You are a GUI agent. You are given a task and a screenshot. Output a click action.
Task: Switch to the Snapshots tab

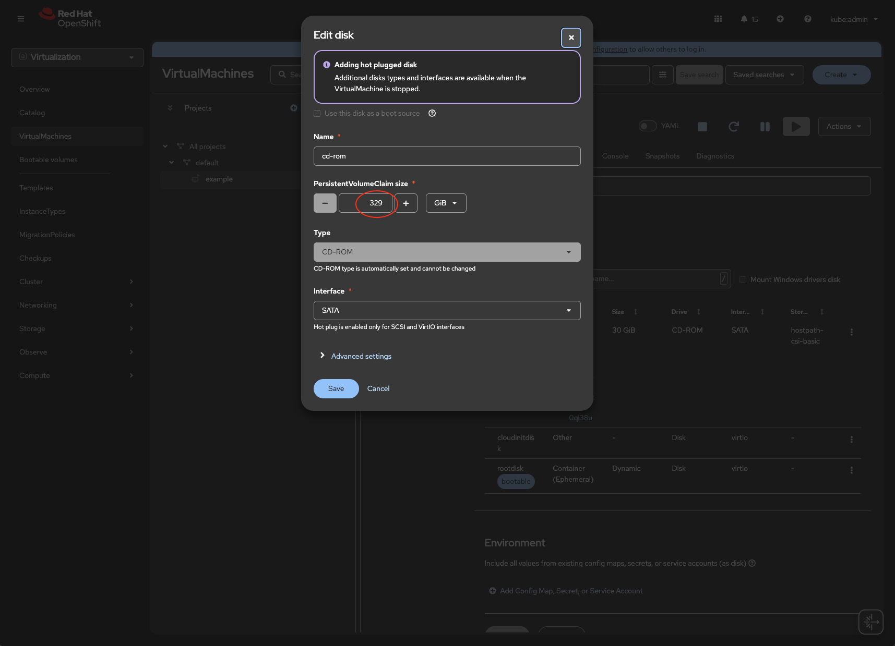[x=662, y=156]
